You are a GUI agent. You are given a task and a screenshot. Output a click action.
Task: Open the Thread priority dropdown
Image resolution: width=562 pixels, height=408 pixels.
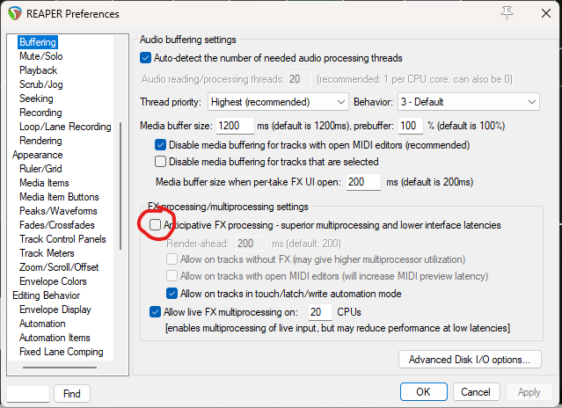pyautogui.click(x=278, y=102)
